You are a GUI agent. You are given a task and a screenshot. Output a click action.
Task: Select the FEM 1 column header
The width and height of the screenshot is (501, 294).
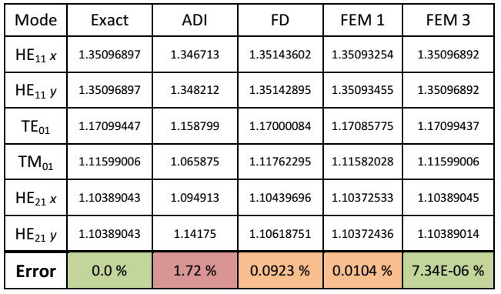coord(362,20)
